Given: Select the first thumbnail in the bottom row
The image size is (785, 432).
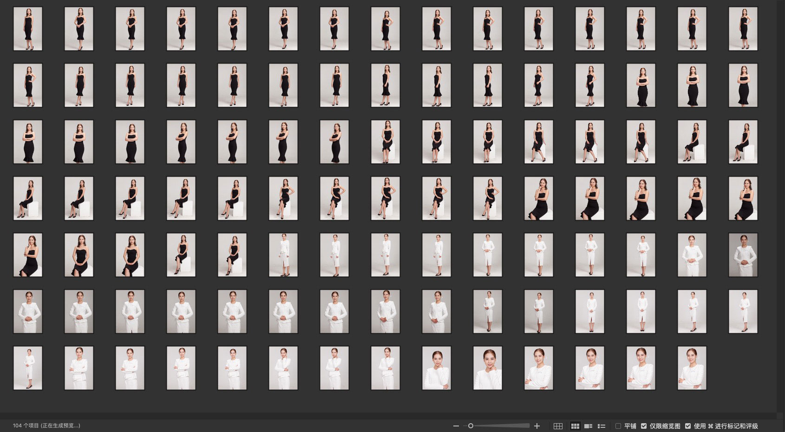Looking at the screenshot, I should click(28, 368).
